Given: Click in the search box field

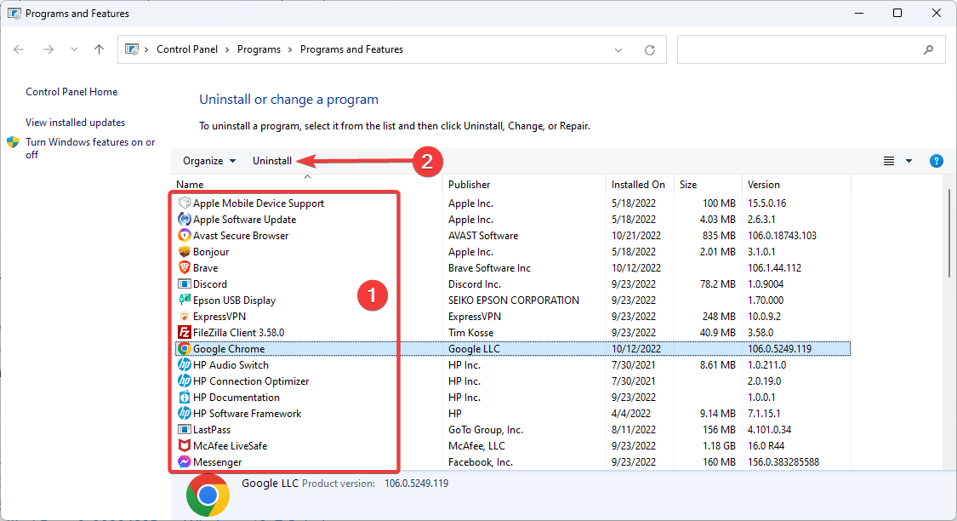Looking at the screenshot, I should 812,49.
